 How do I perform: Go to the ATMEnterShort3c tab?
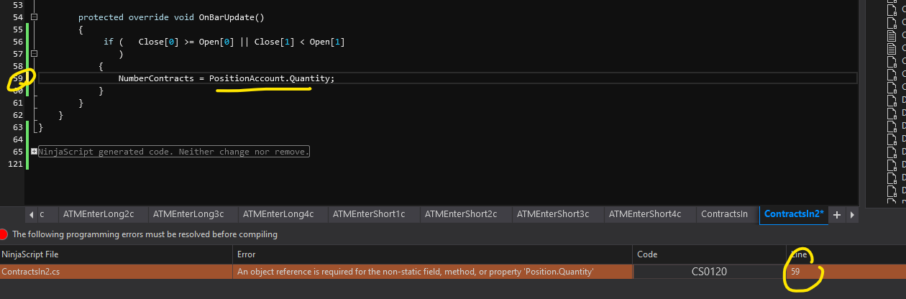click(x=553, y=214)
